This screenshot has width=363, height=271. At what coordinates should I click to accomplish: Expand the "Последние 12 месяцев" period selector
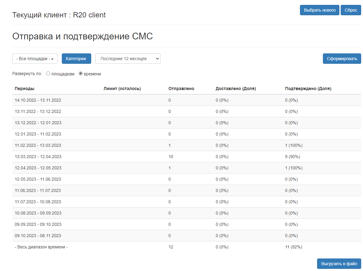[x=128, y=59]
